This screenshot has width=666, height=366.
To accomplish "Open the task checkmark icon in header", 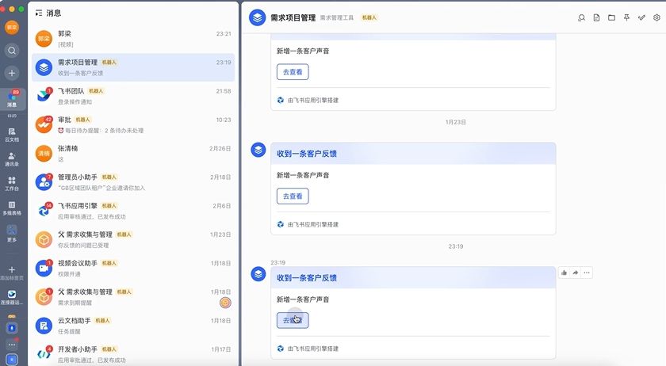I will click(x=641, y=17).
